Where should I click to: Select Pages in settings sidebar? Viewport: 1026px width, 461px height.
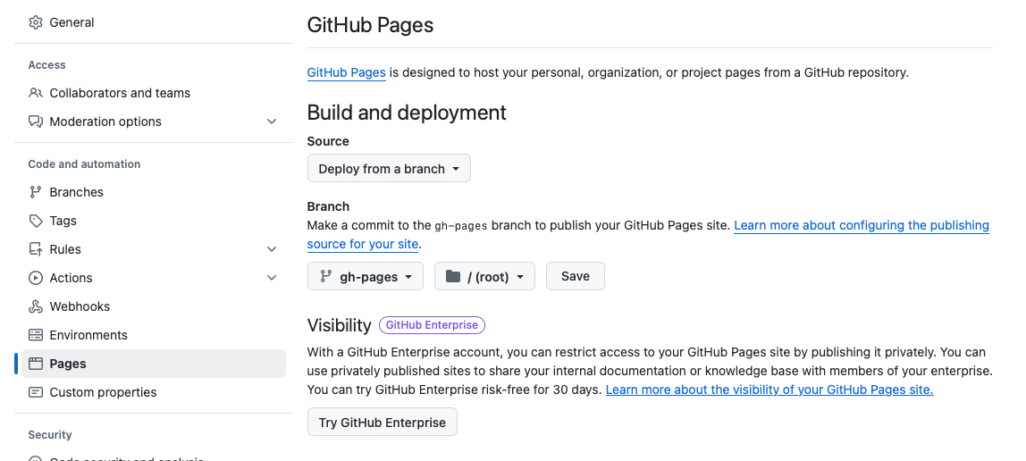[153, 364]
